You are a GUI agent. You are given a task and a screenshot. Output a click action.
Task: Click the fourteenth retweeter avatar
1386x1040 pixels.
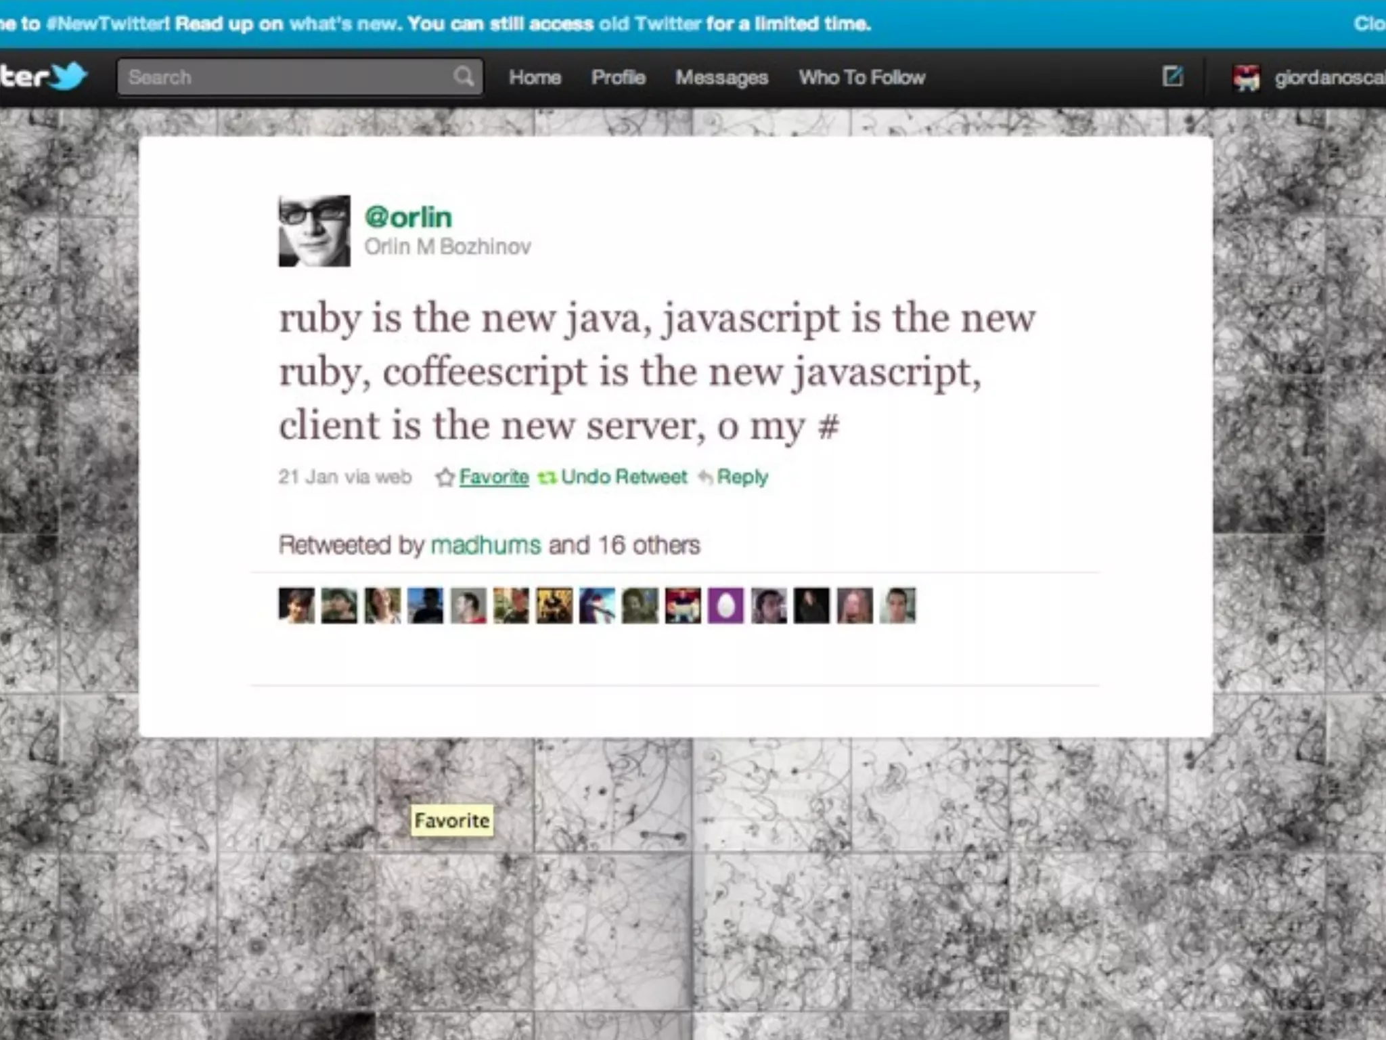(x=855, y=605)
